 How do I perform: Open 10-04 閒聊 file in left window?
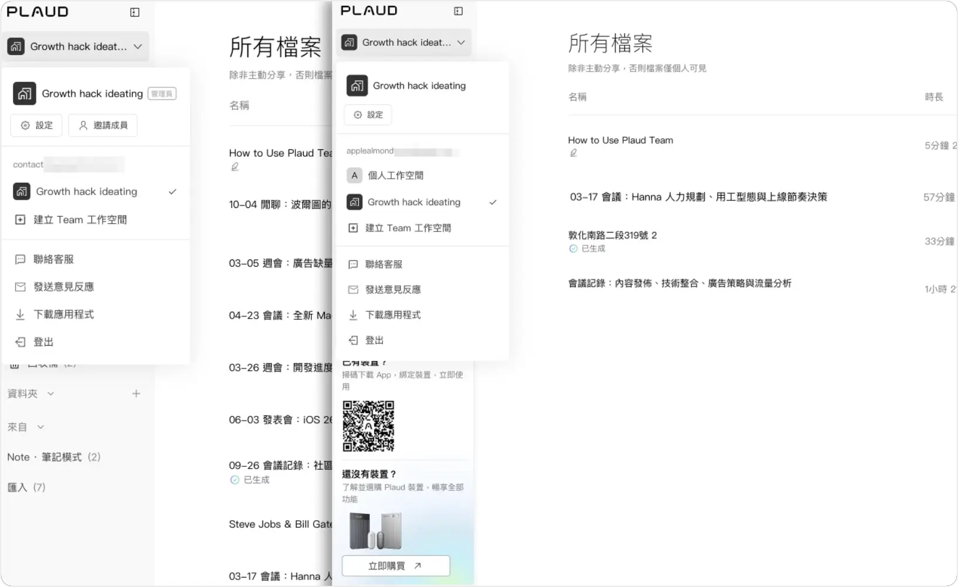coord(280,204)
